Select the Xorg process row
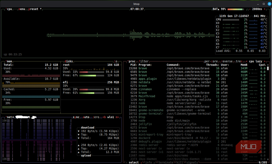The image size is (272, 164). [197, 100]
